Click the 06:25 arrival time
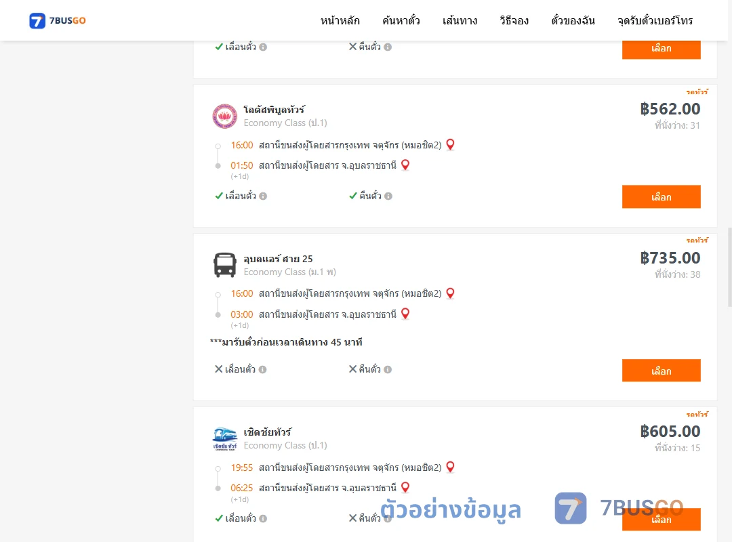 (x=241, y=488)
